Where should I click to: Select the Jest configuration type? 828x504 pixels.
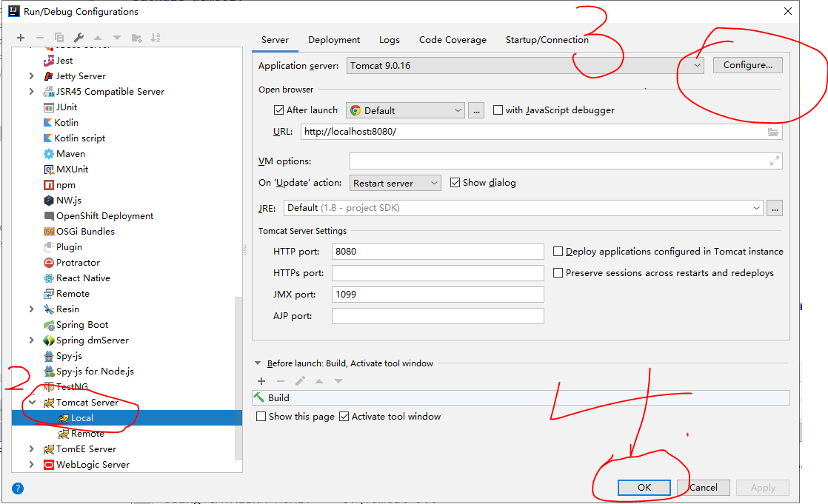58,61
